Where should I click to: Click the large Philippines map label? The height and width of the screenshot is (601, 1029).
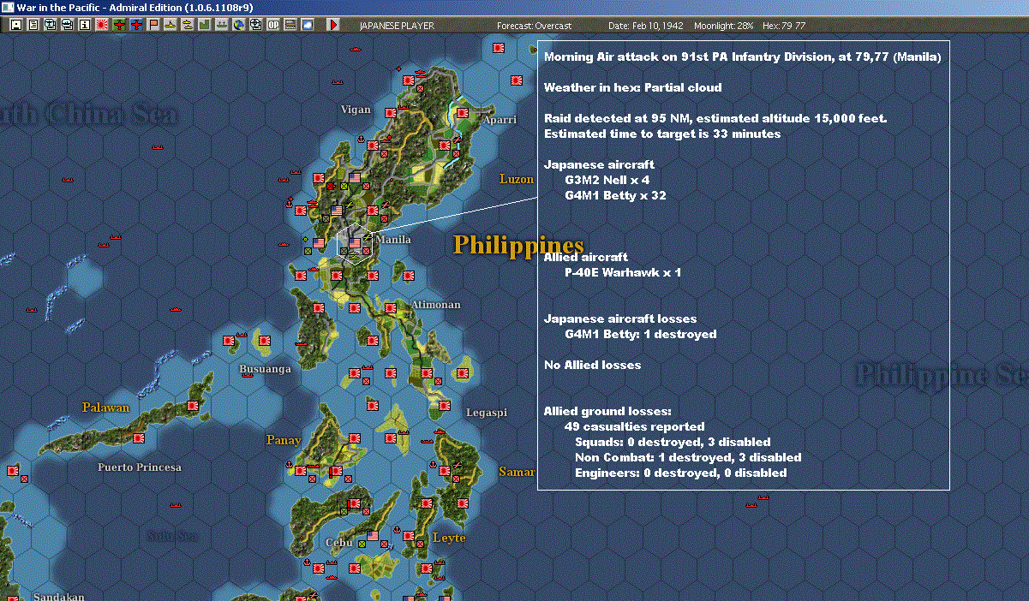coord(518,245)
